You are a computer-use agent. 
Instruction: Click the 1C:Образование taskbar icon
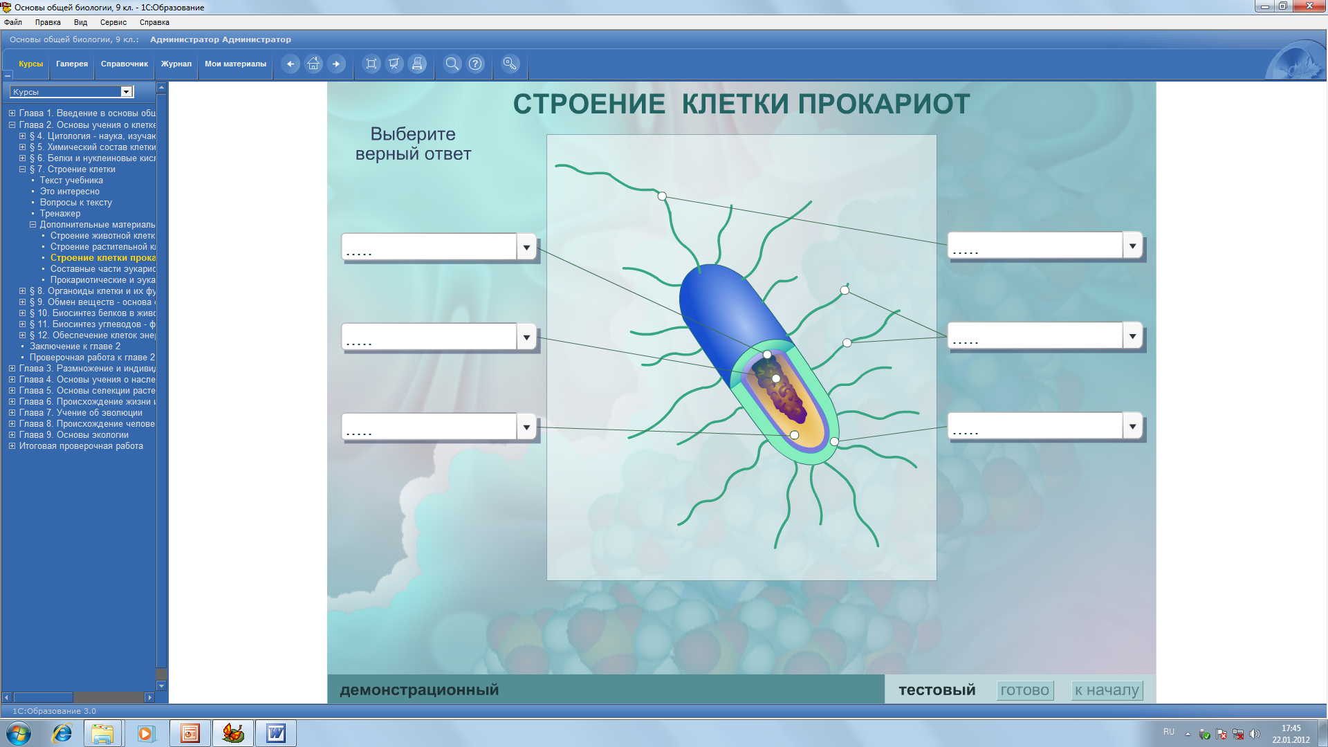tap(232, 733)
